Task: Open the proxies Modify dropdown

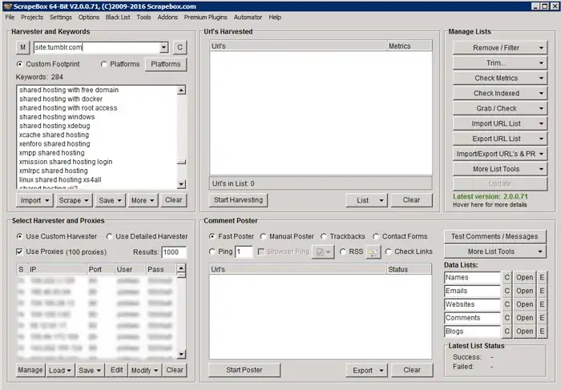Action: 144,370
